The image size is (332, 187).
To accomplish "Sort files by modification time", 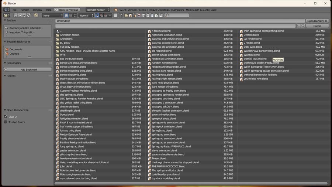I will (106, 16).
